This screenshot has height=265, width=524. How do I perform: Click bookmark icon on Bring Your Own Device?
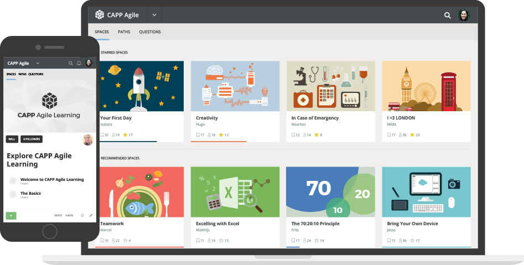click(x=389, y=241)
